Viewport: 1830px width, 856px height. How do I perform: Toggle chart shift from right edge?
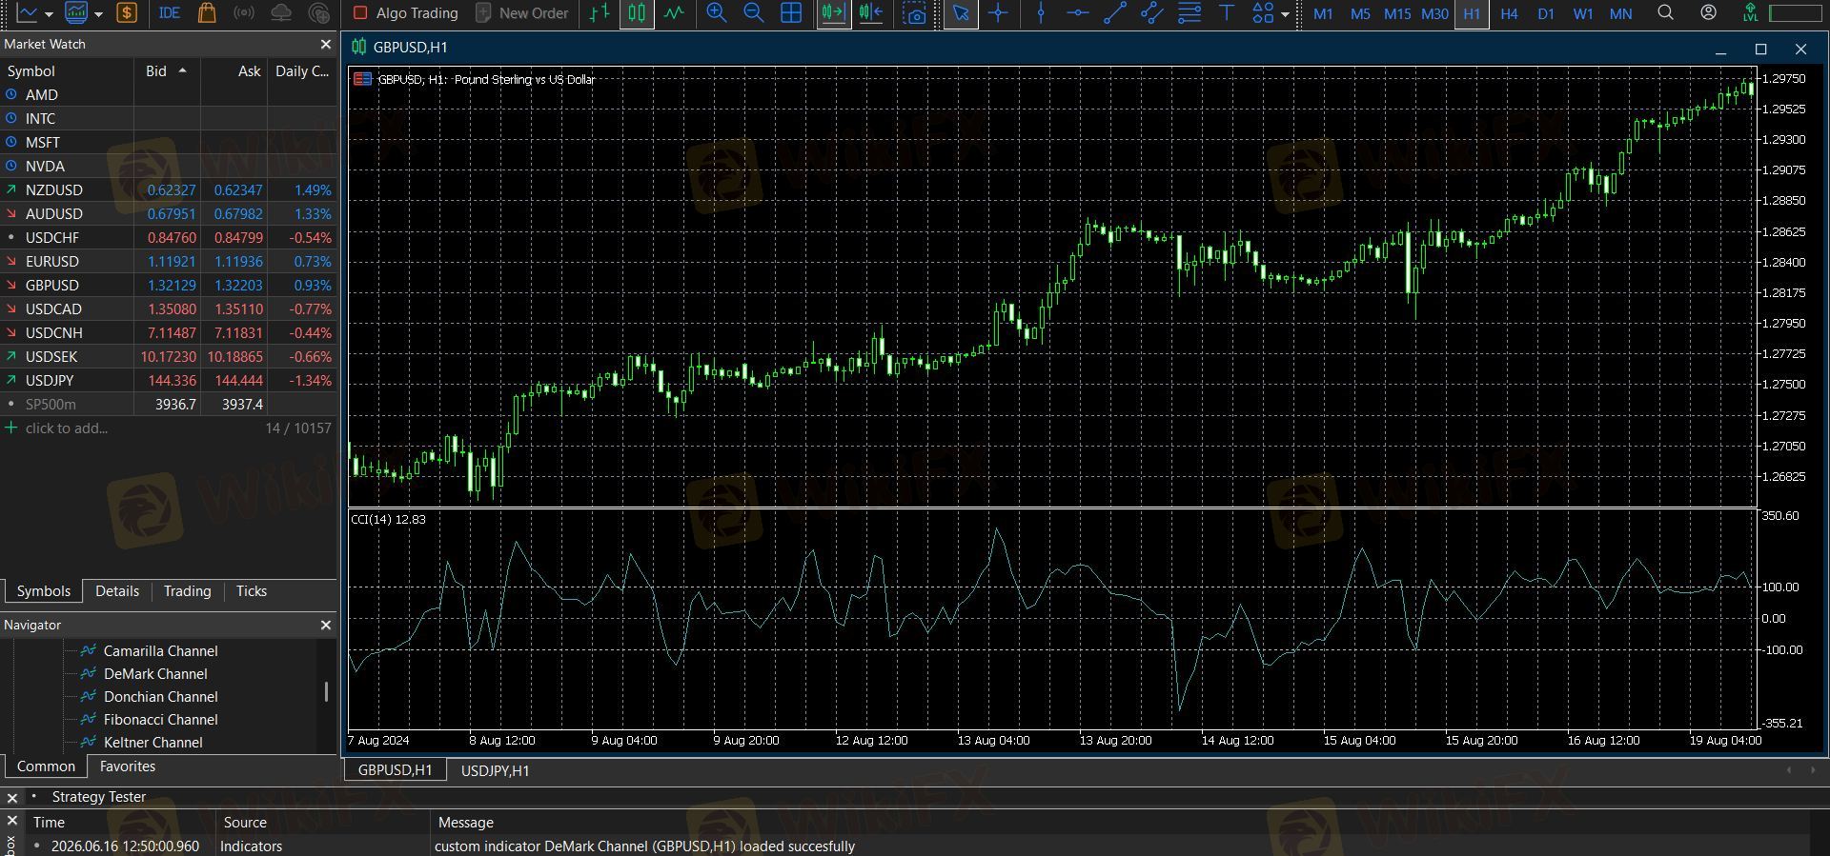click(870, 13)
